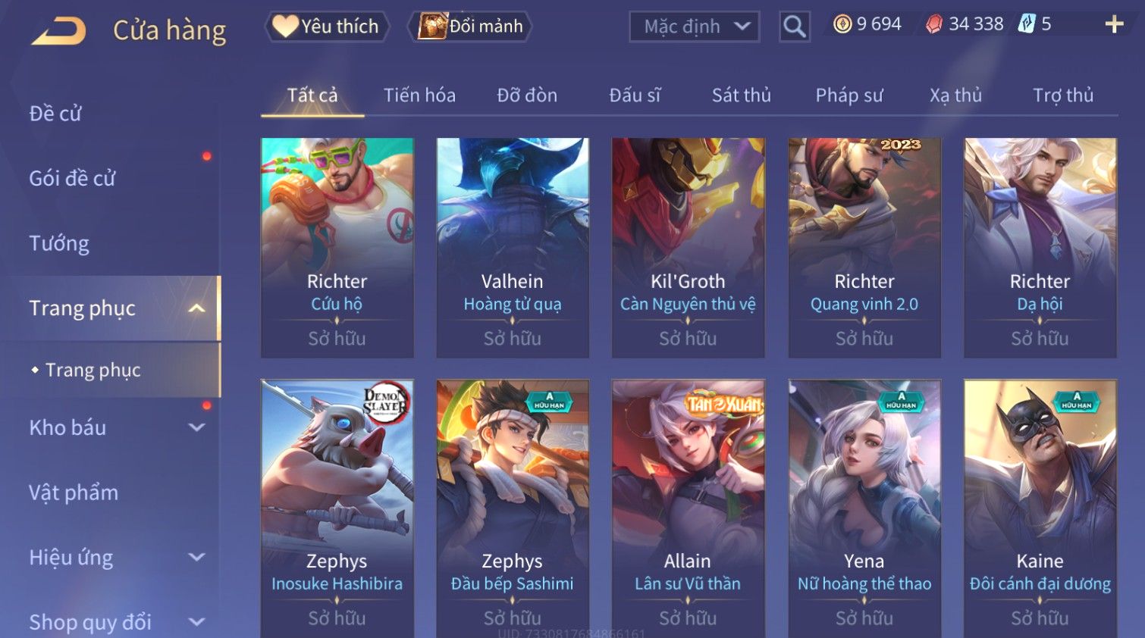Open the search magnifier icon
The height and width of the screenshot is (638, 1145).
(x=794, y=27)
